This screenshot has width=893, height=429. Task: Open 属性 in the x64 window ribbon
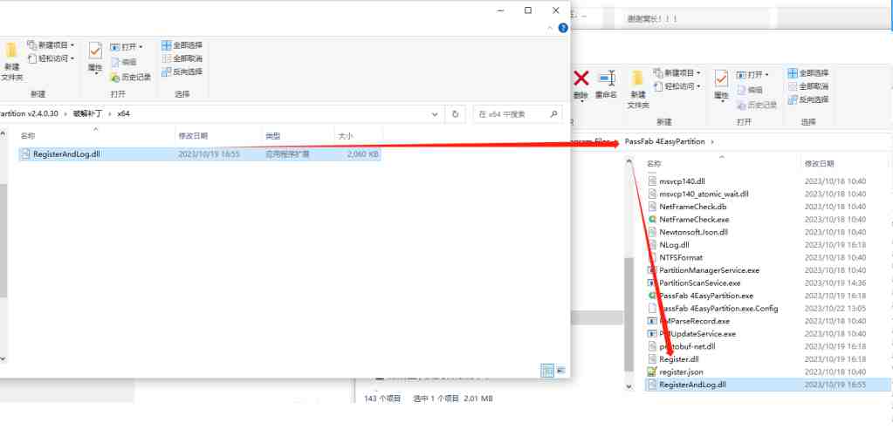click(95, 58)
